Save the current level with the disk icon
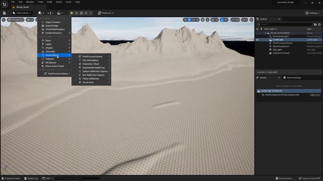 coord(5,13)
